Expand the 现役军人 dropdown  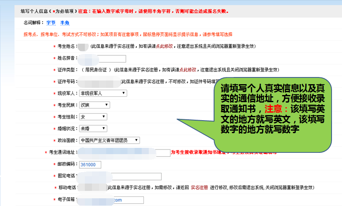(103, 93)
